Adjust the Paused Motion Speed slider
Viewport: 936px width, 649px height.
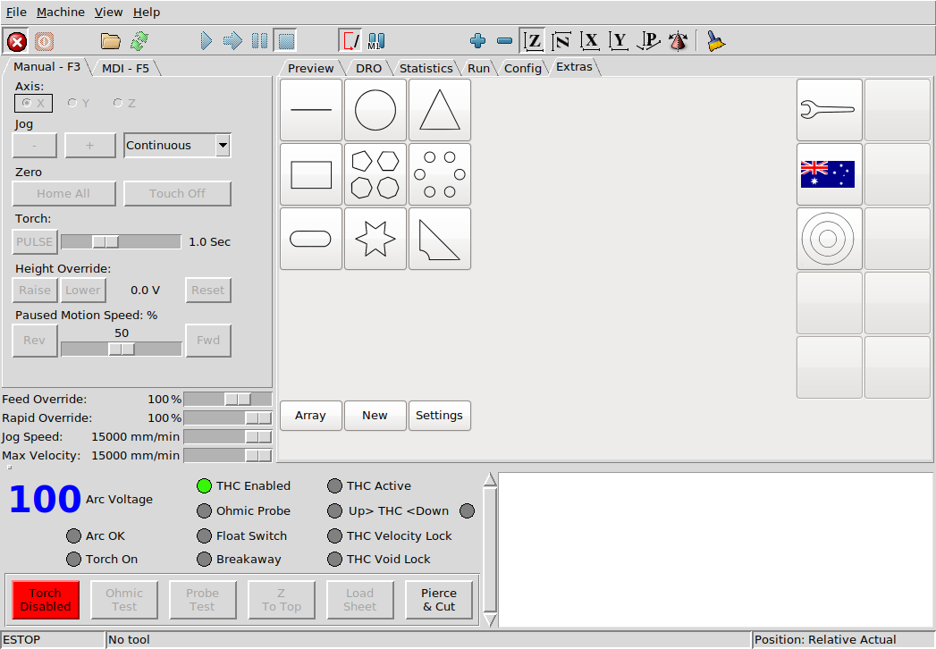pos(122,349)
